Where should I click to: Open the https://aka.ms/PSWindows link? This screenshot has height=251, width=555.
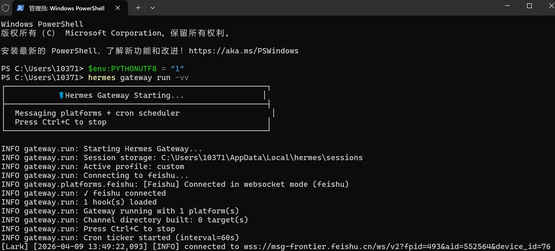click(x=243, y=51)
